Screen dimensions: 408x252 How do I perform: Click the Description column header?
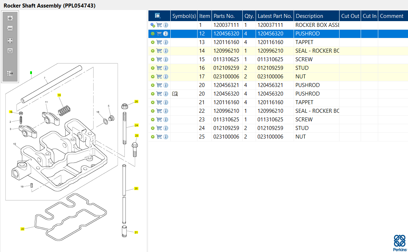click(309, 16)
